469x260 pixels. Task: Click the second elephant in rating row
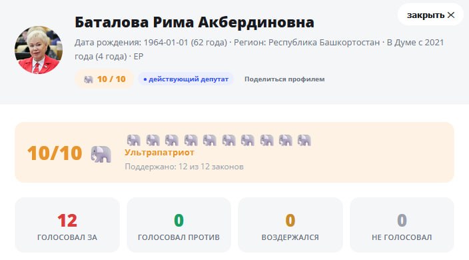tap(153, 140)
